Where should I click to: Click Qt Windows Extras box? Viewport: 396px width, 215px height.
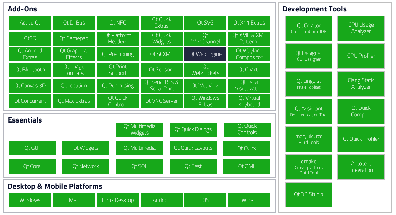click(205, 101)
